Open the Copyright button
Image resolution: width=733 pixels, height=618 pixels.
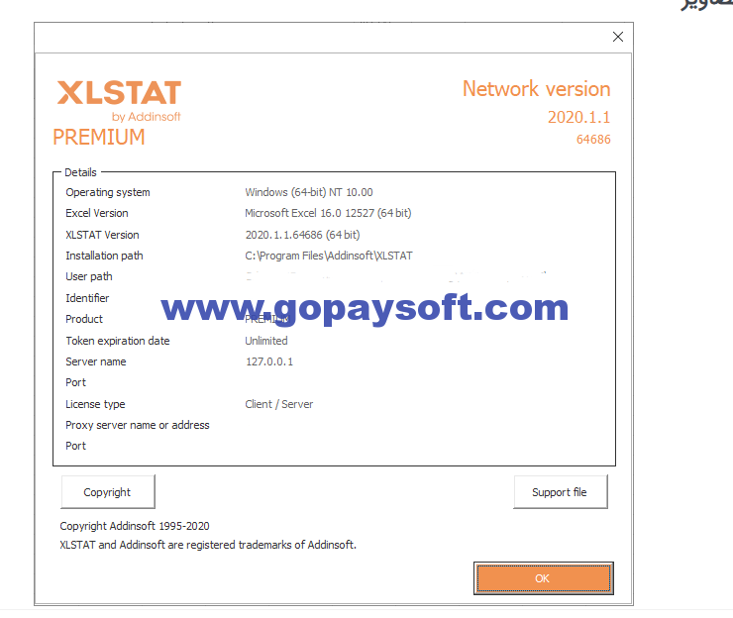[x=108, y=492]
